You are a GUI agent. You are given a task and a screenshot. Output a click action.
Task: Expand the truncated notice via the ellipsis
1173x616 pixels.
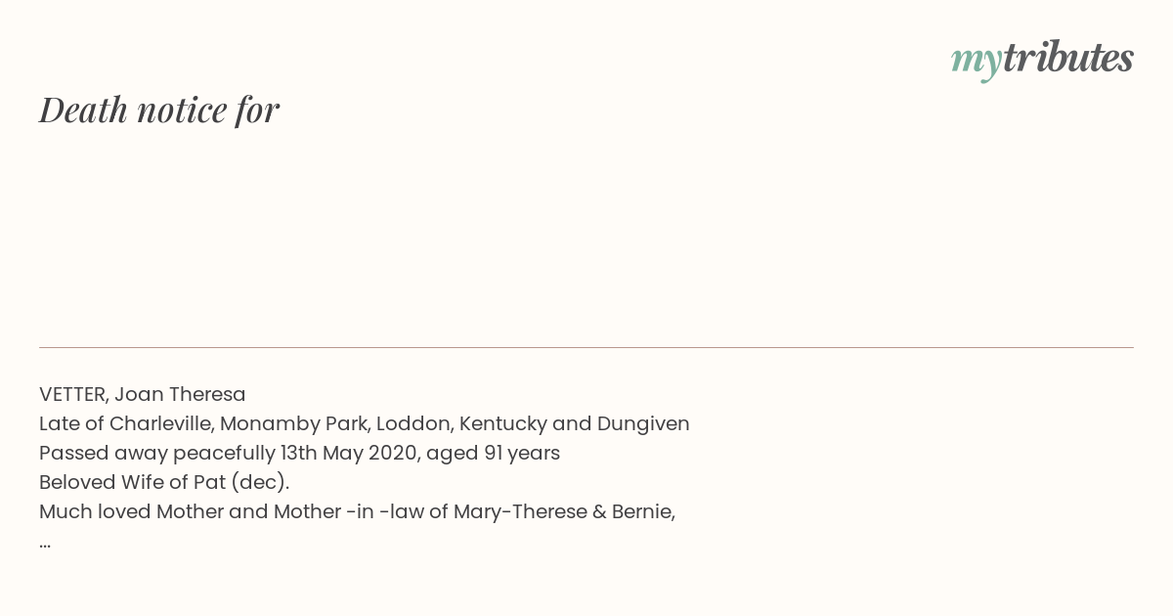45,543
